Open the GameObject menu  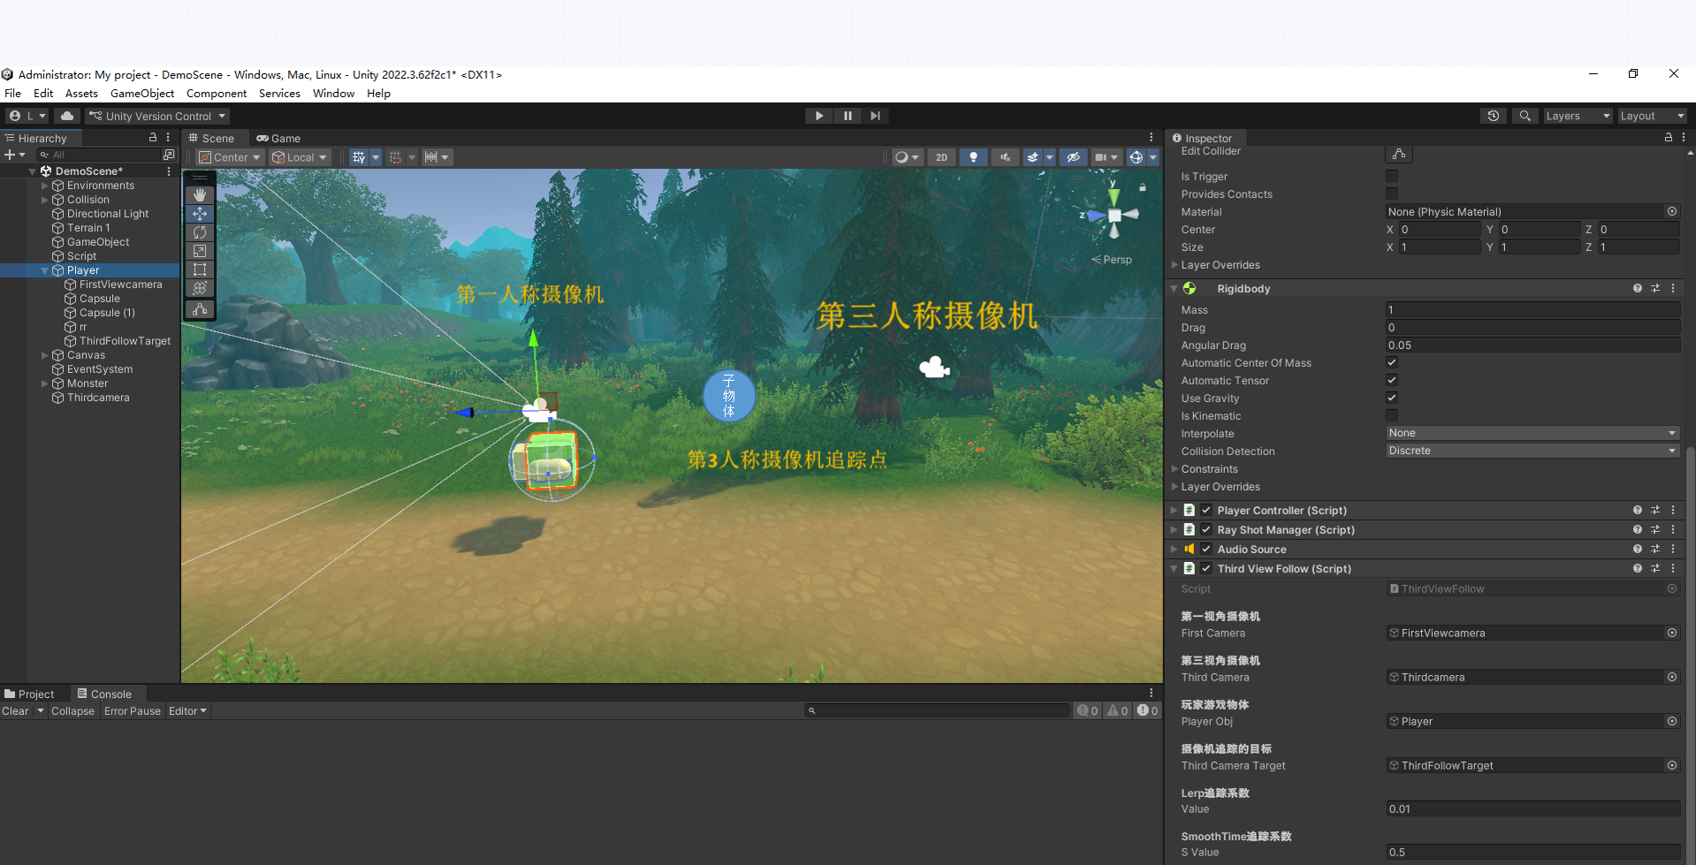pos(142,94)
